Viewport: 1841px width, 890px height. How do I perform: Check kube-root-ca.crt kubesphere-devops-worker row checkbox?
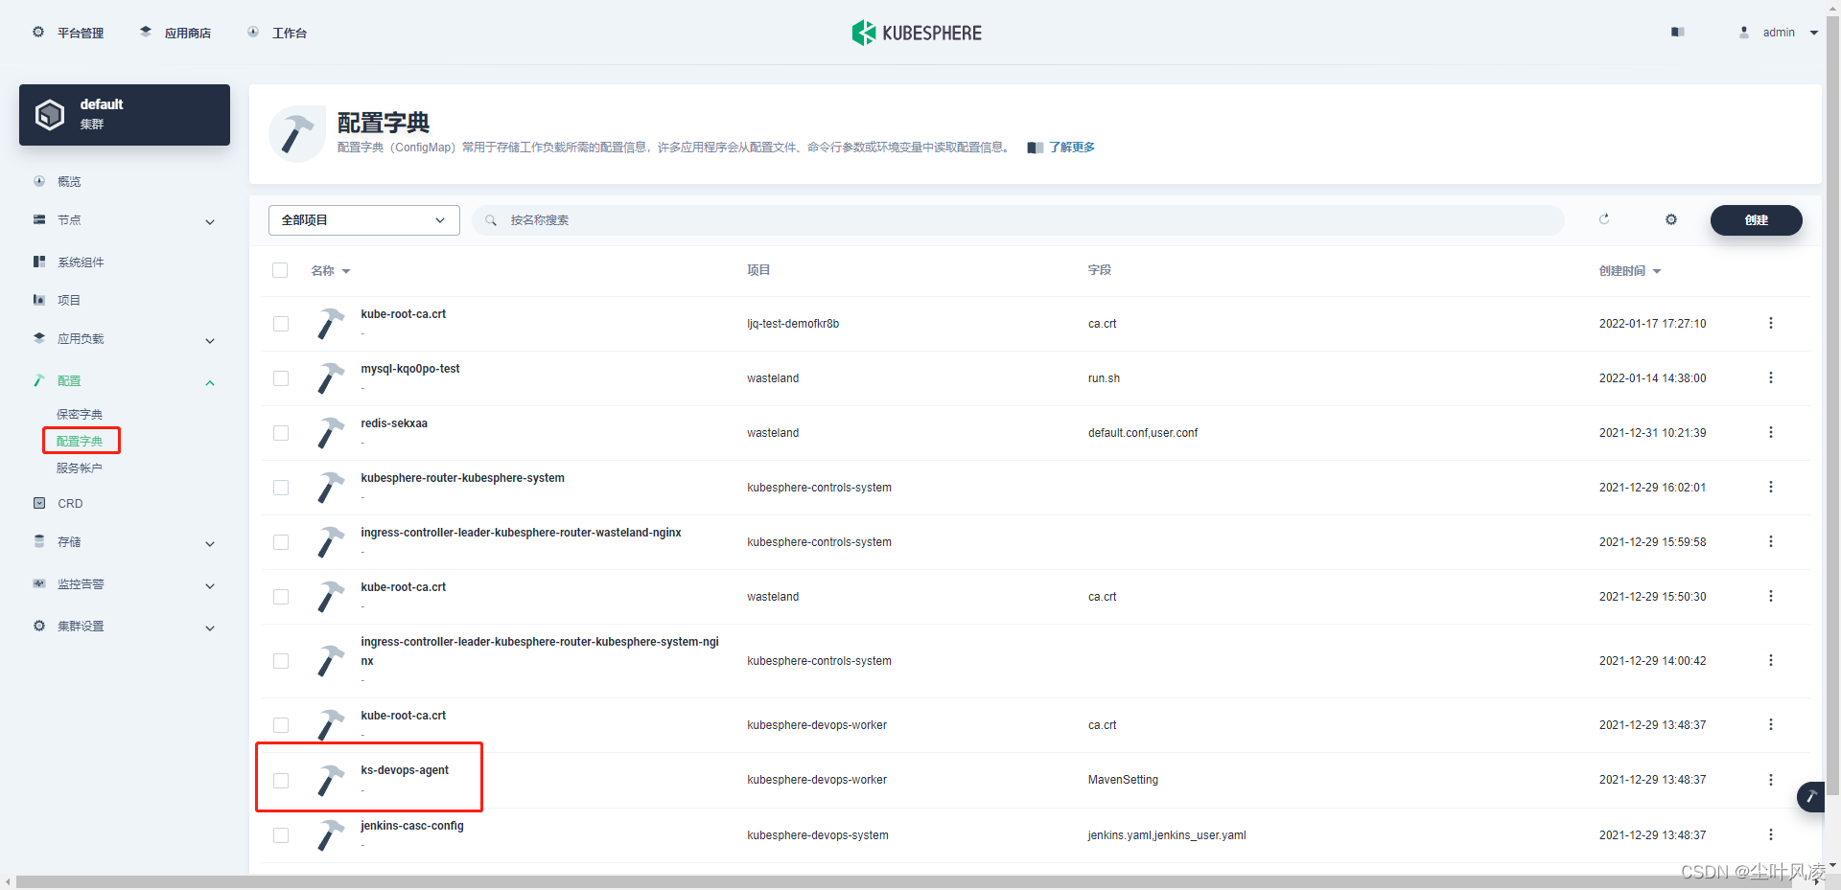(x=281, y=725)
